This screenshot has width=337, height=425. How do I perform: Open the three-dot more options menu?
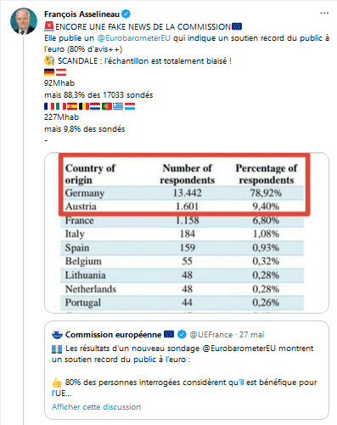324,13
